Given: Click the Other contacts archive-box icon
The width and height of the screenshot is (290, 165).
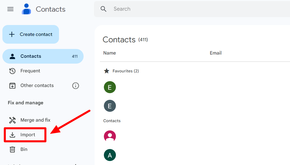Looking at the screenshot, I should (12, 85).
